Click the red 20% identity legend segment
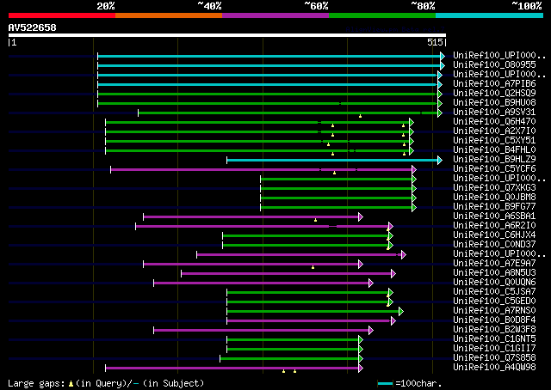 (x=62, y=15)
